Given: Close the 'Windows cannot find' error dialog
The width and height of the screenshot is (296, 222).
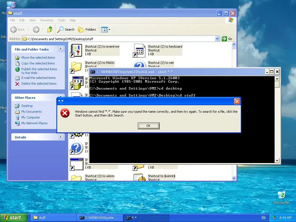Looking at the screenshot, I should pyautogui.click(x=237, y=101).
